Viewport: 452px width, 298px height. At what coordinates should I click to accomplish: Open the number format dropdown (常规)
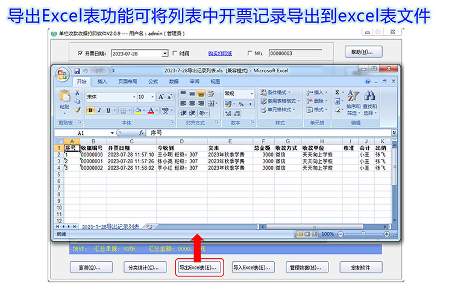tap(251, 93)
